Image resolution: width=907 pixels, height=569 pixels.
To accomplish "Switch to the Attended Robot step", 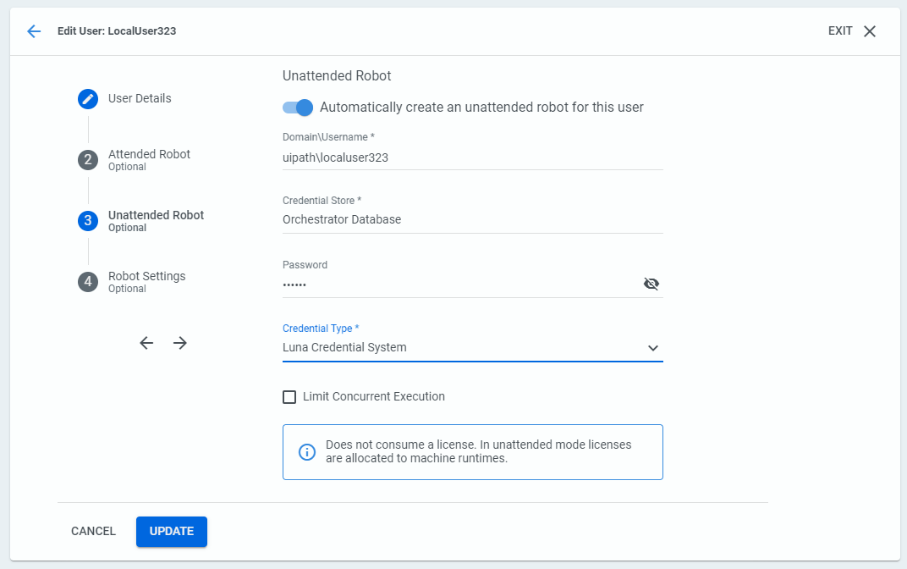I will (149, 155).
